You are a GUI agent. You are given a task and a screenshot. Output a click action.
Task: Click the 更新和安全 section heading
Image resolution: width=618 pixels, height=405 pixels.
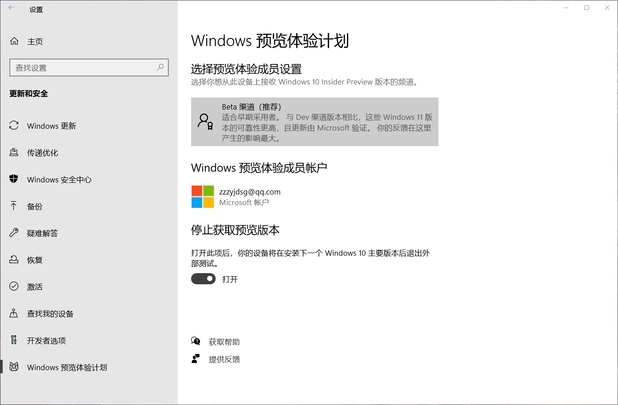click(29, 93)
